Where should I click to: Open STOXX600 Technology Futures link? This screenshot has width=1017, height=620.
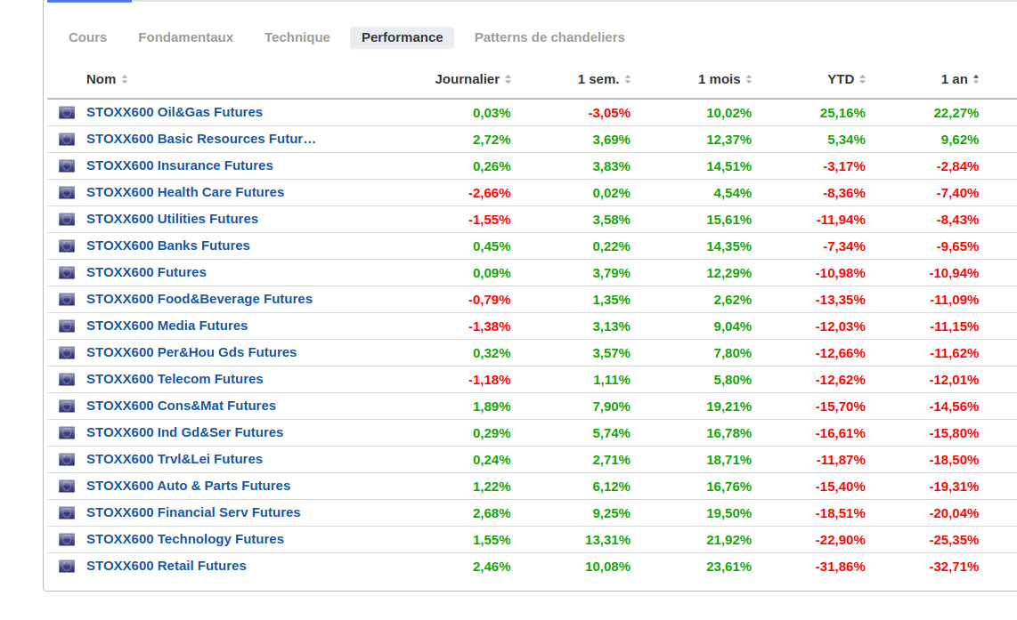(185, 539)
